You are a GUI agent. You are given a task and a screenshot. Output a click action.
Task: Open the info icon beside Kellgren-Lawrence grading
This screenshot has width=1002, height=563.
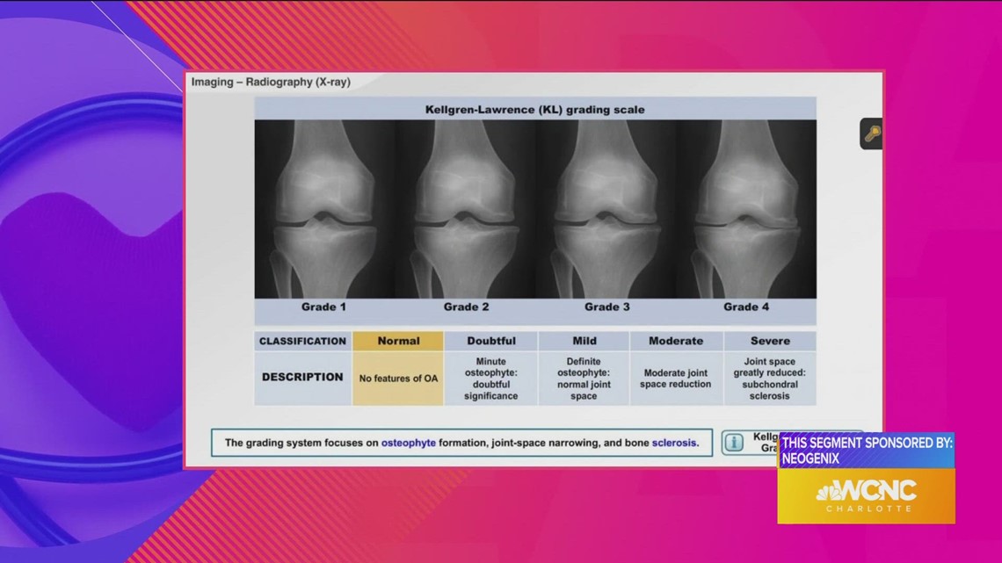[x=732, y=443]
